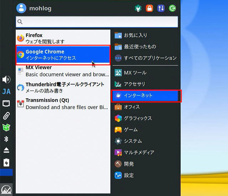Click the blue switch user arrows icon

click(x=161, y=8)
